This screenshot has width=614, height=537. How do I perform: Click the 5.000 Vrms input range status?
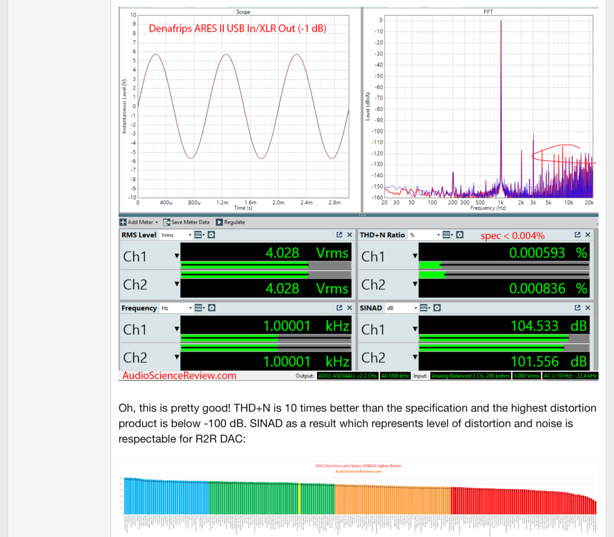[x=526, y=376]
